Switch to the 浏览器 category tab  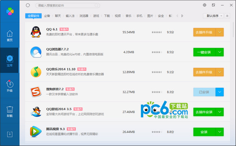coord(84,16)
